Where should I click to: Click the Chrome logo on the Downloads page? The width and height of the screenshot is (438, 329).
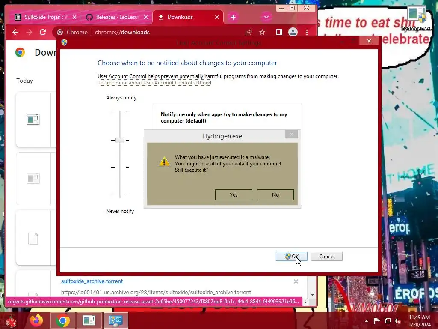coord(20,52)
